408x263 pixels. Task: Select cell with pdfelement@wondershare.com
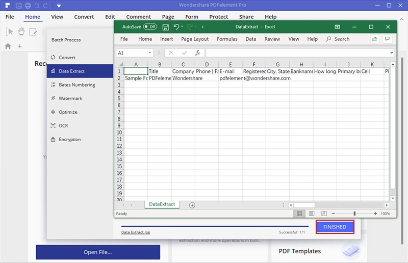point(231,78)
